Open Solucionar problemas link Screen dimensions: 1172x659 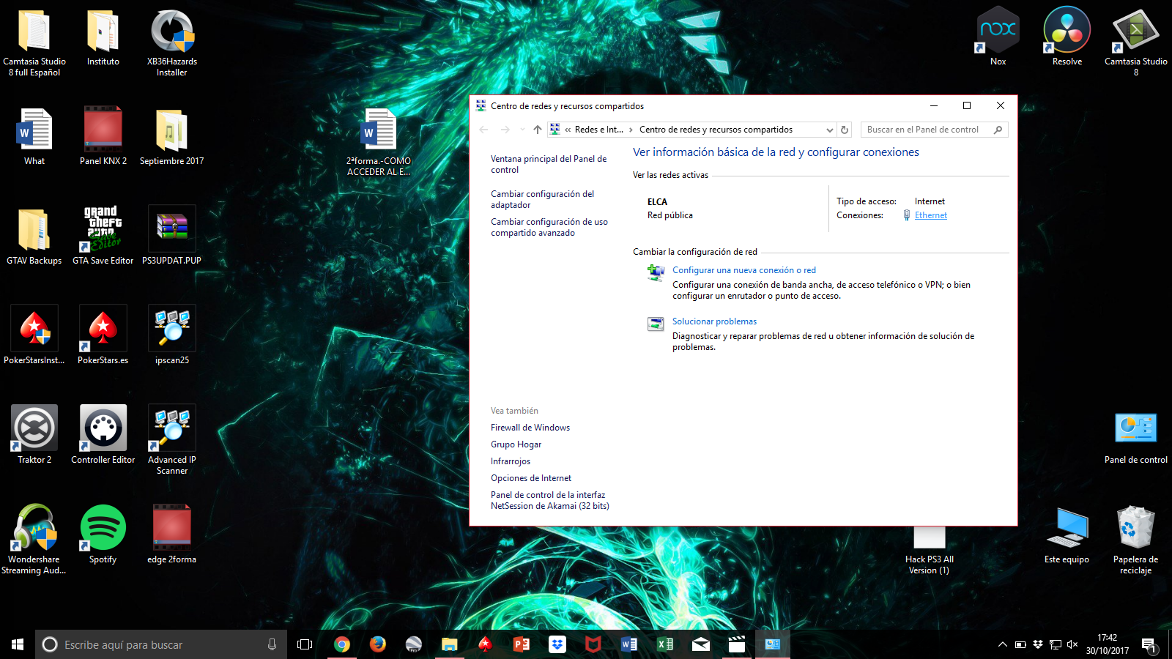pyautogui.click(x=714, y=321)
